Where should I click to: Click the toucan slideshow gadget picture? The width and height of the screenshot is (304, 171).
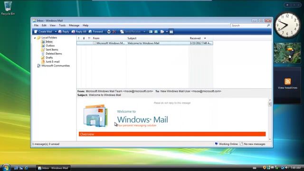pos(287,53)
